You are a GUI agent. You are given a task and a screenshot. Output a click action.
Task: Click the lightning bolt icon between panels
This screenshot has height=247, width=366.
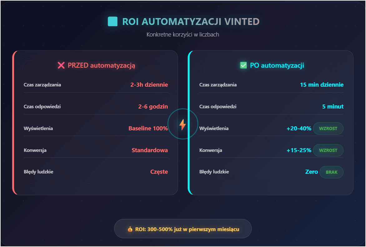183,125
